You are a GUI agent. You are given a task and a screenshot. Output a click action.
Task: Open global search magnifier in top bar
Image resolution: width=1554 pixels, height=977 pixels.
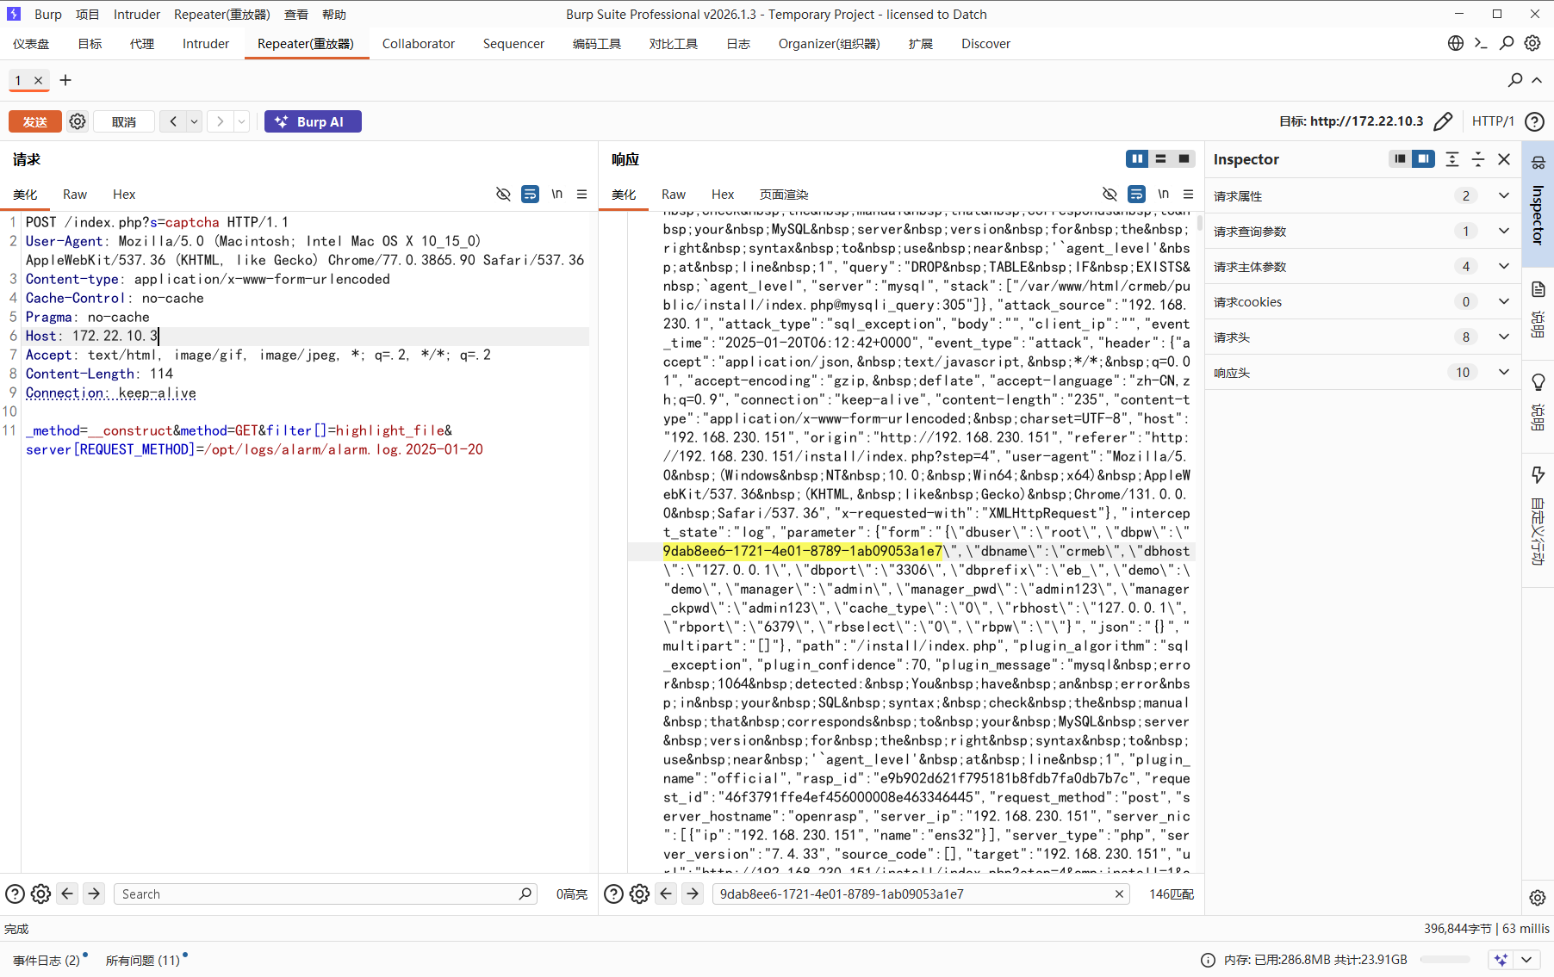click(x=1507, y=43)
